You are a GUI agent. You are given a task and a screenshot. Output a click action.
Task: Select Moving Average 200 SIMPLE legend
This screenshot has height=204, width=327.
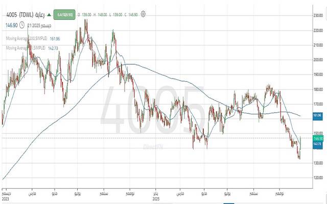[28, 38]
